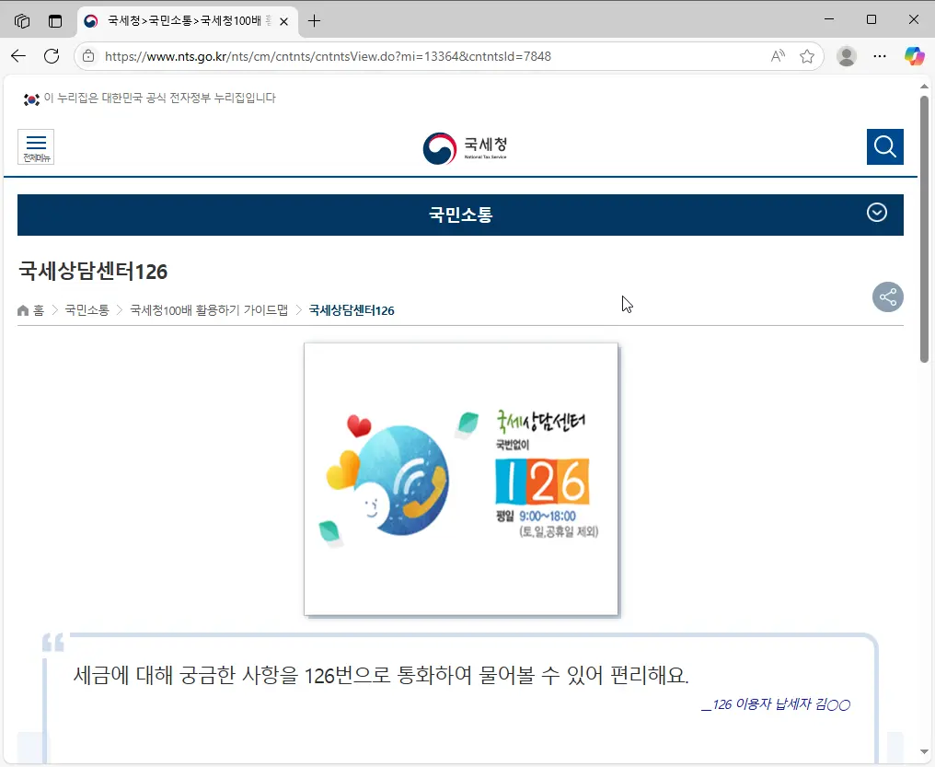
Task: Open the site search button
Action: (x=885, y=146)
